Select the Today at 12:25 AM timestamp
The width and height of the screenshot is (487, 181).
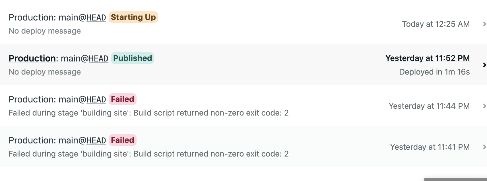[436, 24]
